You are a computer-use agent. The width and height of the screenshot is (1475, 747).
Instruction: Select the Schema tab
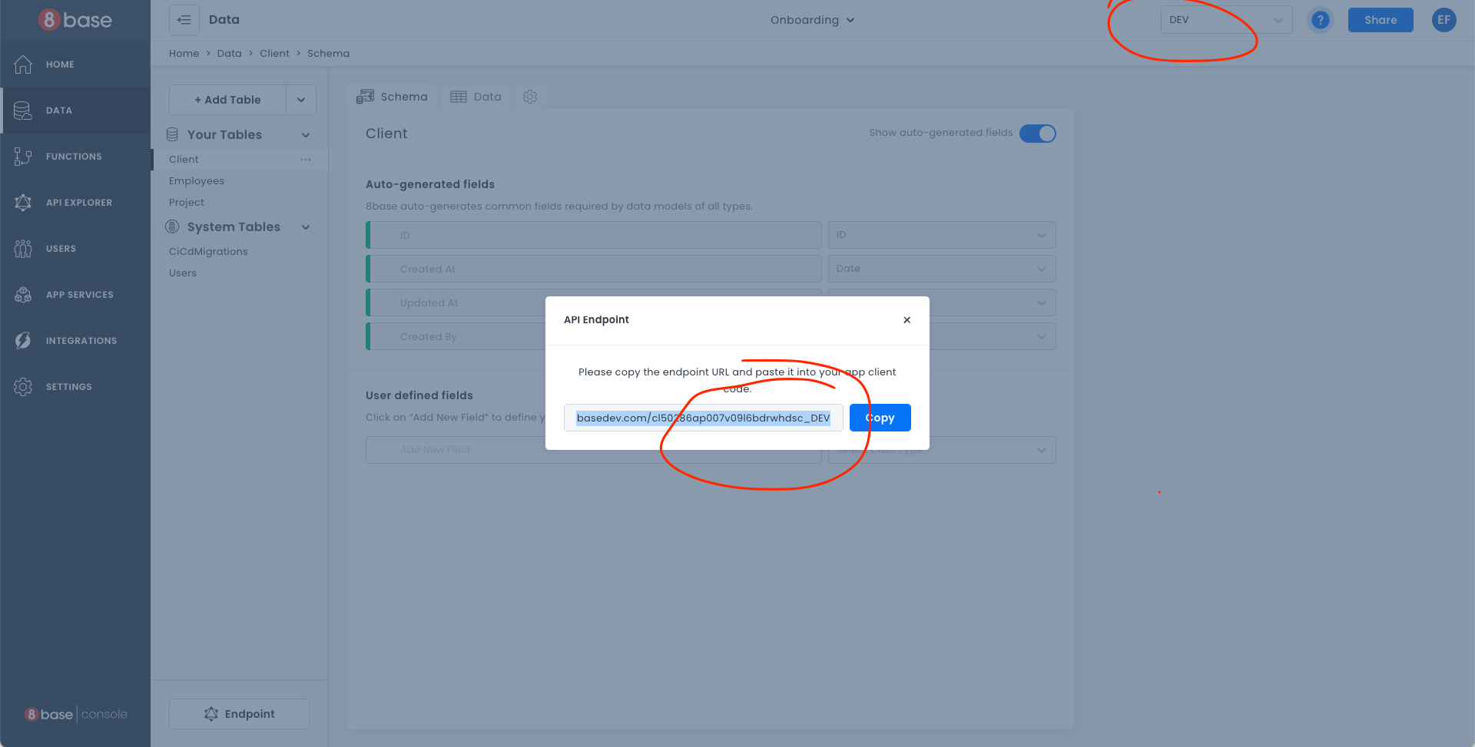coord(393,97)
